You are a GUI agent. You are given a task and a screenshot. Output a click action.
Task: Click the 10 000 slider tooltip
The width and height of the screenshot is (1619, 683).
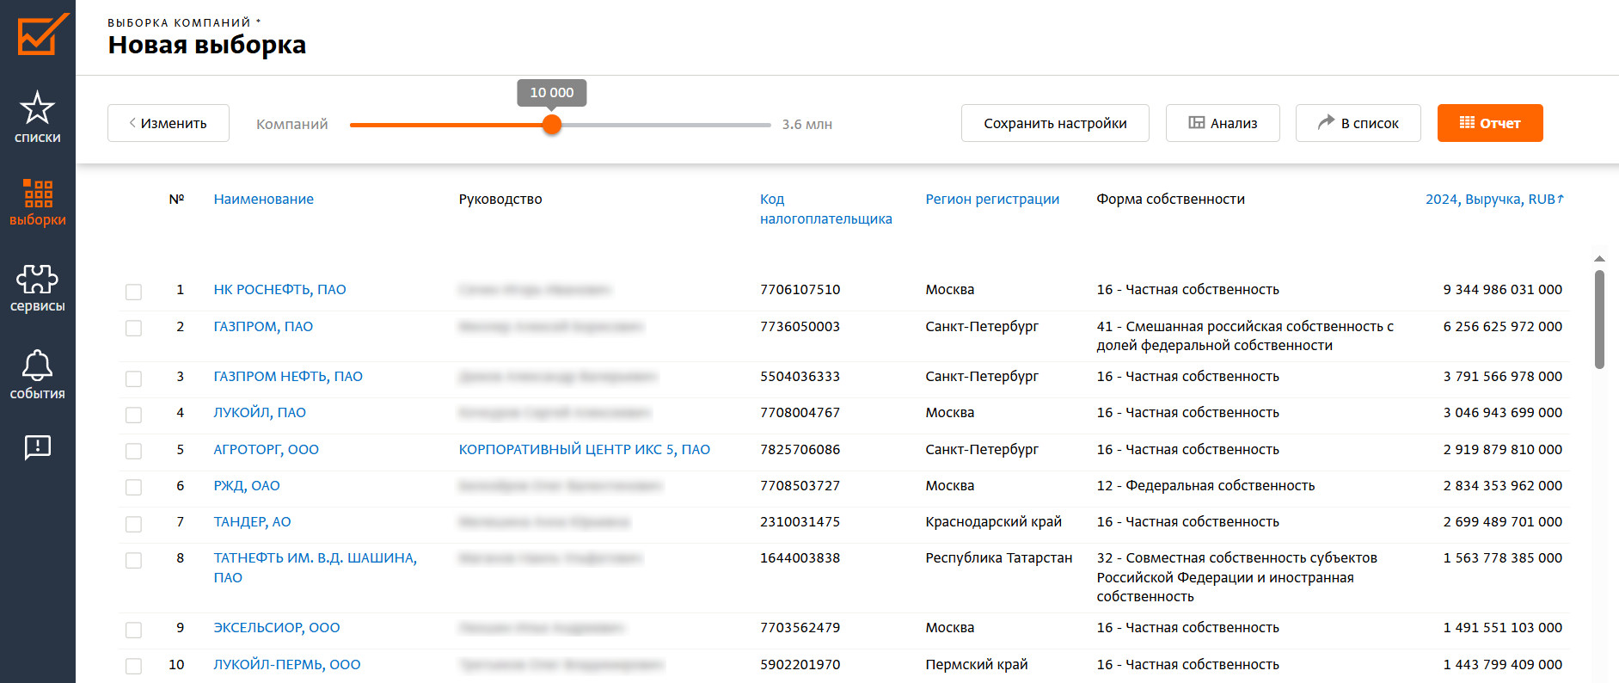tap(552, 93)
